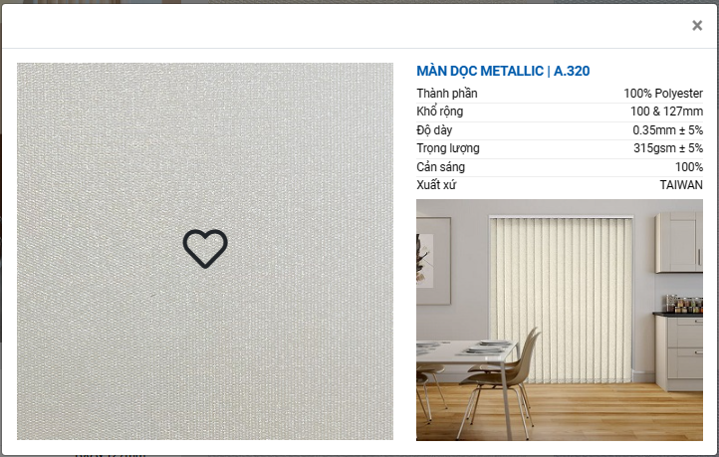719x457 pixels.
Task: Select the Cản sáng label
Action: [441, 167]
